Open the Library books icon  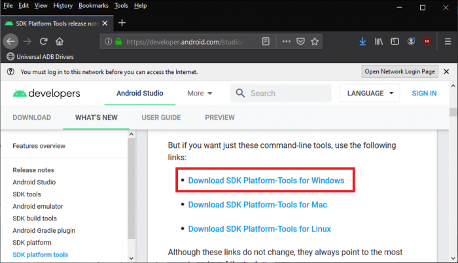[379, 41]
